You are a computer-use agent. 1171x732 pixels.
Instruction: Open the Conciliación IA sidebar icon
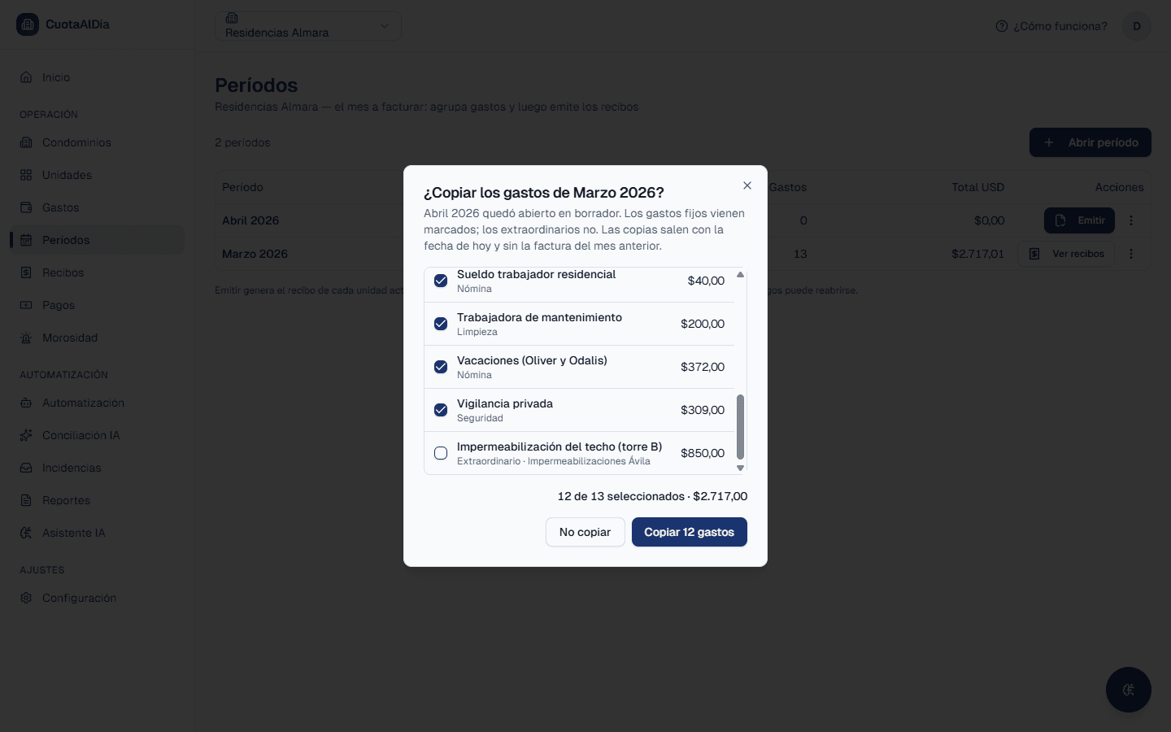(x=26, y=435)
